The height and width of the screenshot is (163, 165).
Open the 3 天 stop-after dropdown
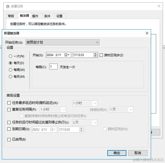[85, 123]
